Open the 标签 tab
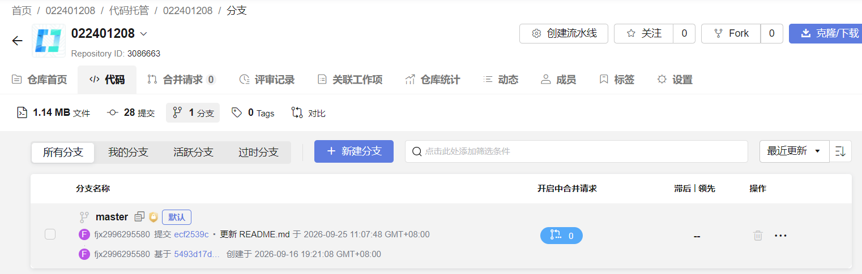Image resolution: width=862 pixels, height=274 pixels. (x=617, y=80)
